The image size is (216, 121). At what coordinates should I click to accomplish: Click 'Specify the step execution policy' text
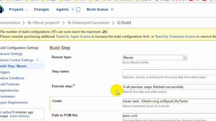pos(145,92)
